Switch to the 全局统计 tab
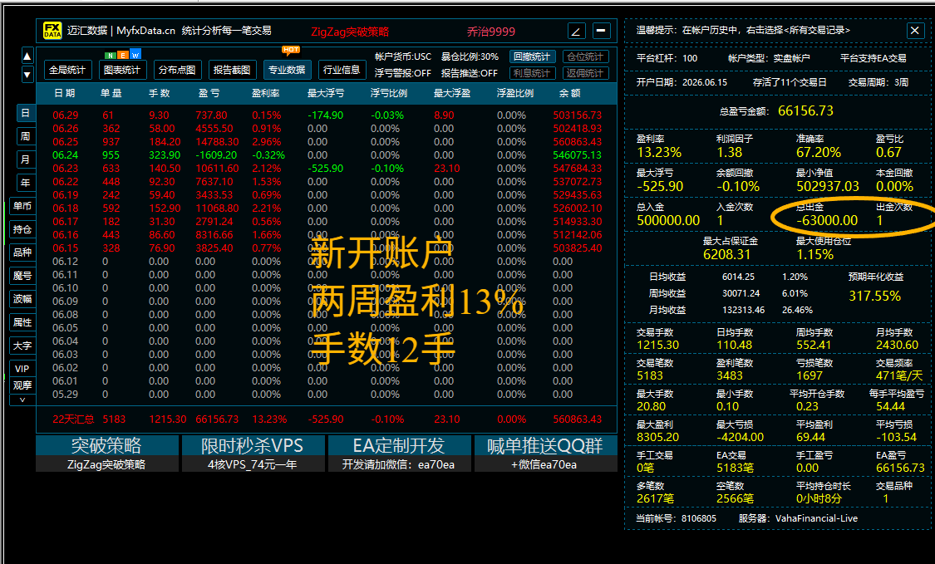 coord(67,70)
